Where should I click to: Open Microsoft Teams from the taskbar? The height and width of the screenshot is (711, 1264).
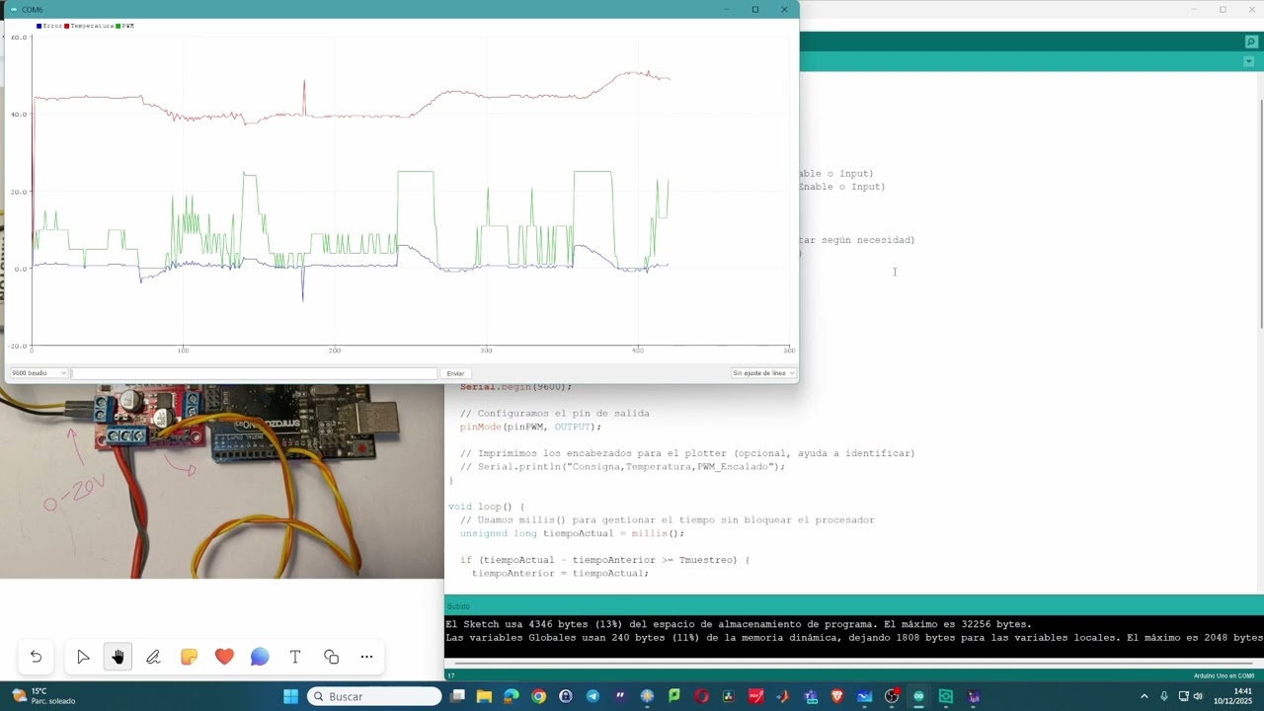[x=811, y=696]
